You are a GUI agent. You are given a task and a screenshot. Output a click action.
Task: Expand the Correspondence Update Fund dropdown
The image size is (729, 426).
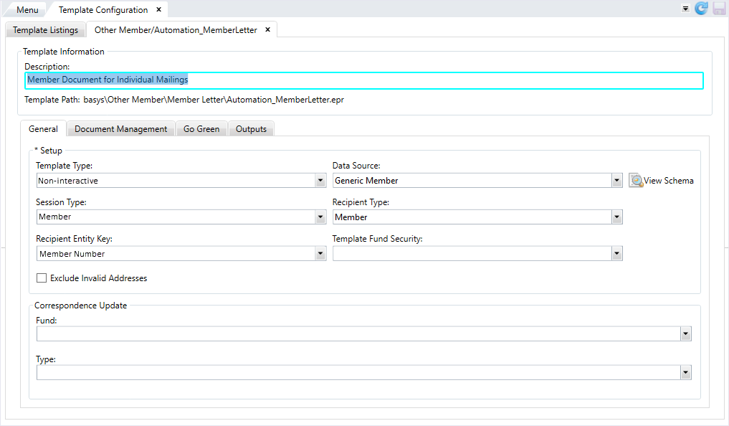click(x=686, y=334)
